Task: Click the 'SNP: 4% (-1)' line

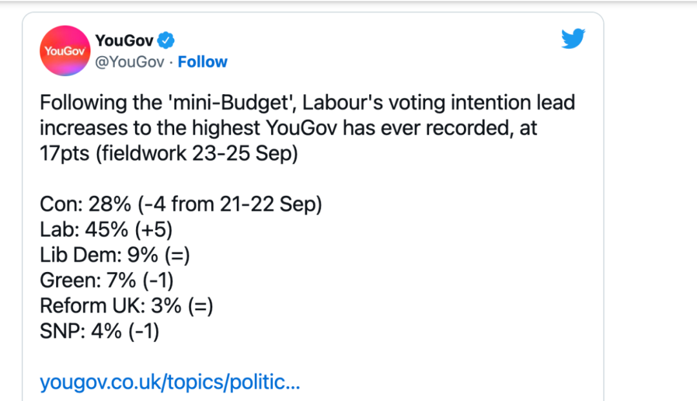Action: click(99, 331)
